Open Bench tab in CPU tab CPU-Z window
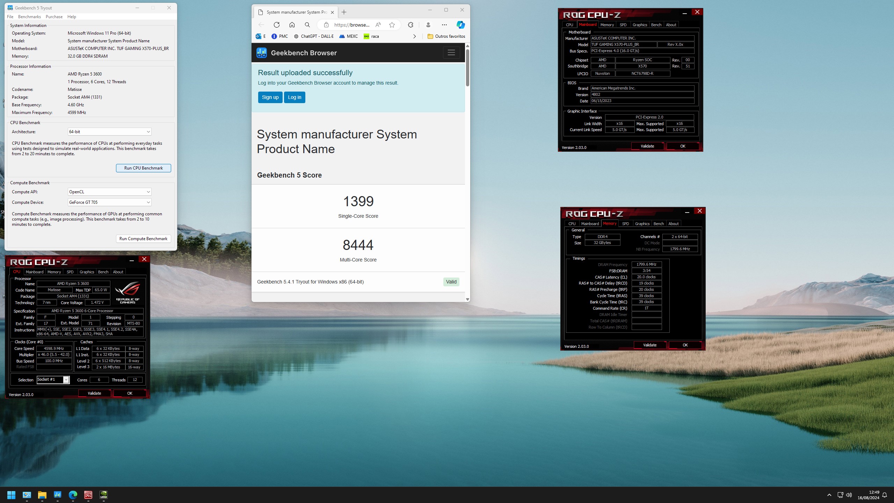894x503 pixels. (103, 272)
